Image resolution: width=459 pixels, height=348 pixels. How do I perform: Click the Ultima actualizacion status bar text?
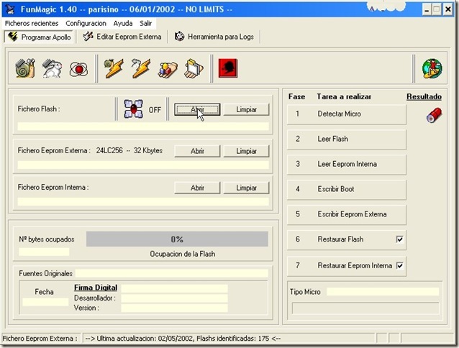click(x=183, y=339)
